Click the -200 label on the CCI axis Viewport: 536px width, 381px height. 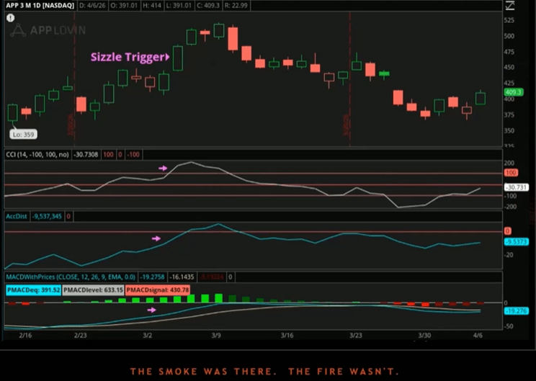509,207
